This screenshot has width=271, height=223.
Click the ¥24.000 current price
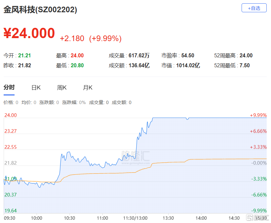29,33
